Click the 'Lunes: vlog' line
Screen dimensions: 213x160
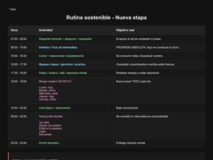(46, 87)
